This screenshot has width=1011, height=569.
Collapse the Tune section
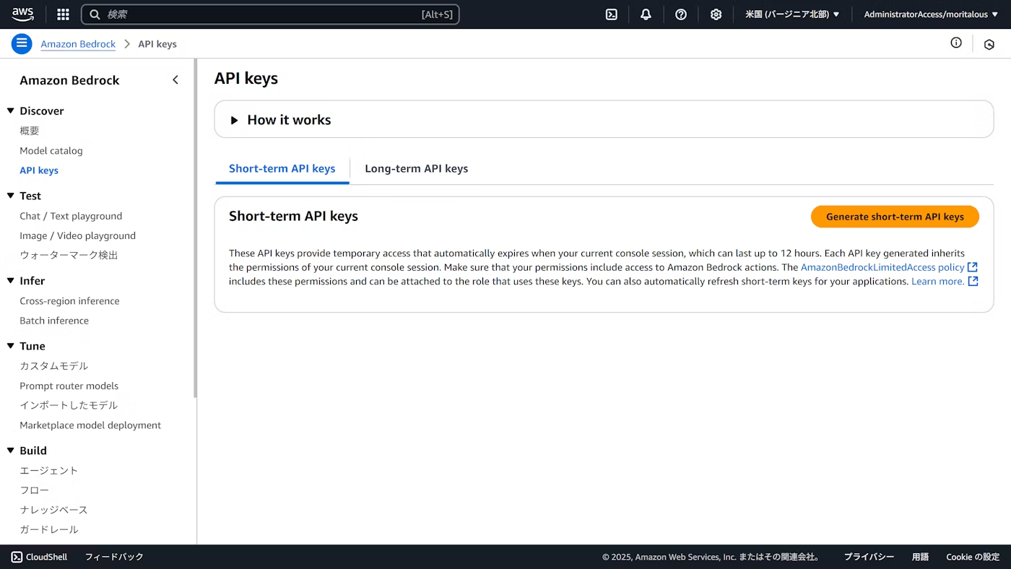[11, 346]
